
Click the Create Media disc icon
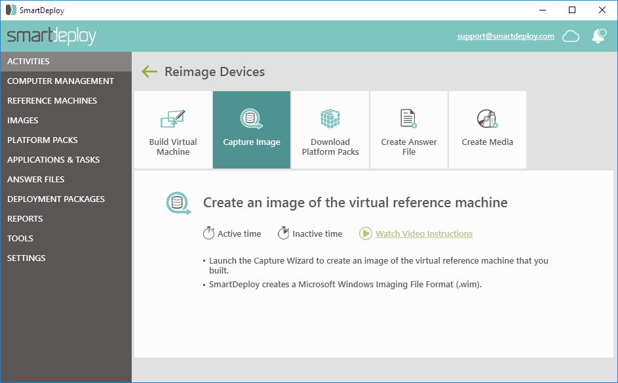coord(488,119)
